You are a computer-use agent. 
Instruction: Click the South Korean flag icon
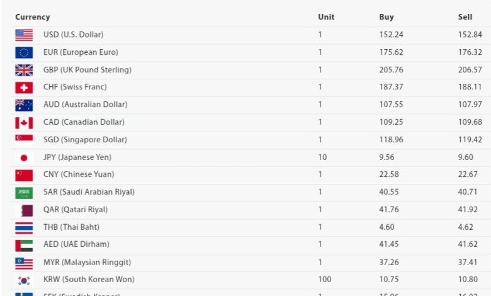click(24, 281)
